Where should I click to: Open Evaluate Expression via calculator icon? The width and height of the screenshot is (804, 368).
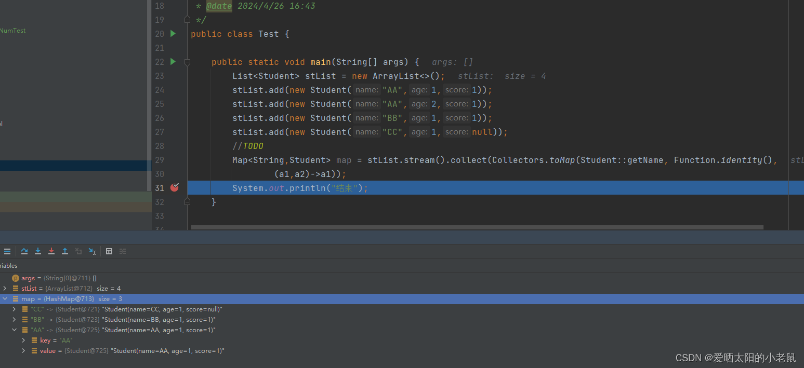click(x=109, y=251)
